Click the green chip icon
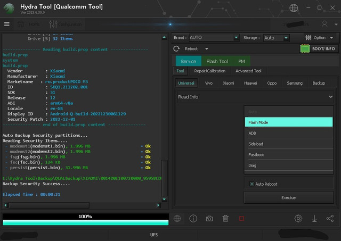This screenshot has width=341, height=241. pos(305,48)
